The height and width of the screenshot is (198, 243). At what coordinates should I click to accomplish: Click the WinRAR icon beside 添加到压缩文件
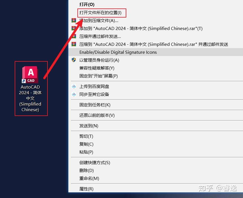pos(74,20)
